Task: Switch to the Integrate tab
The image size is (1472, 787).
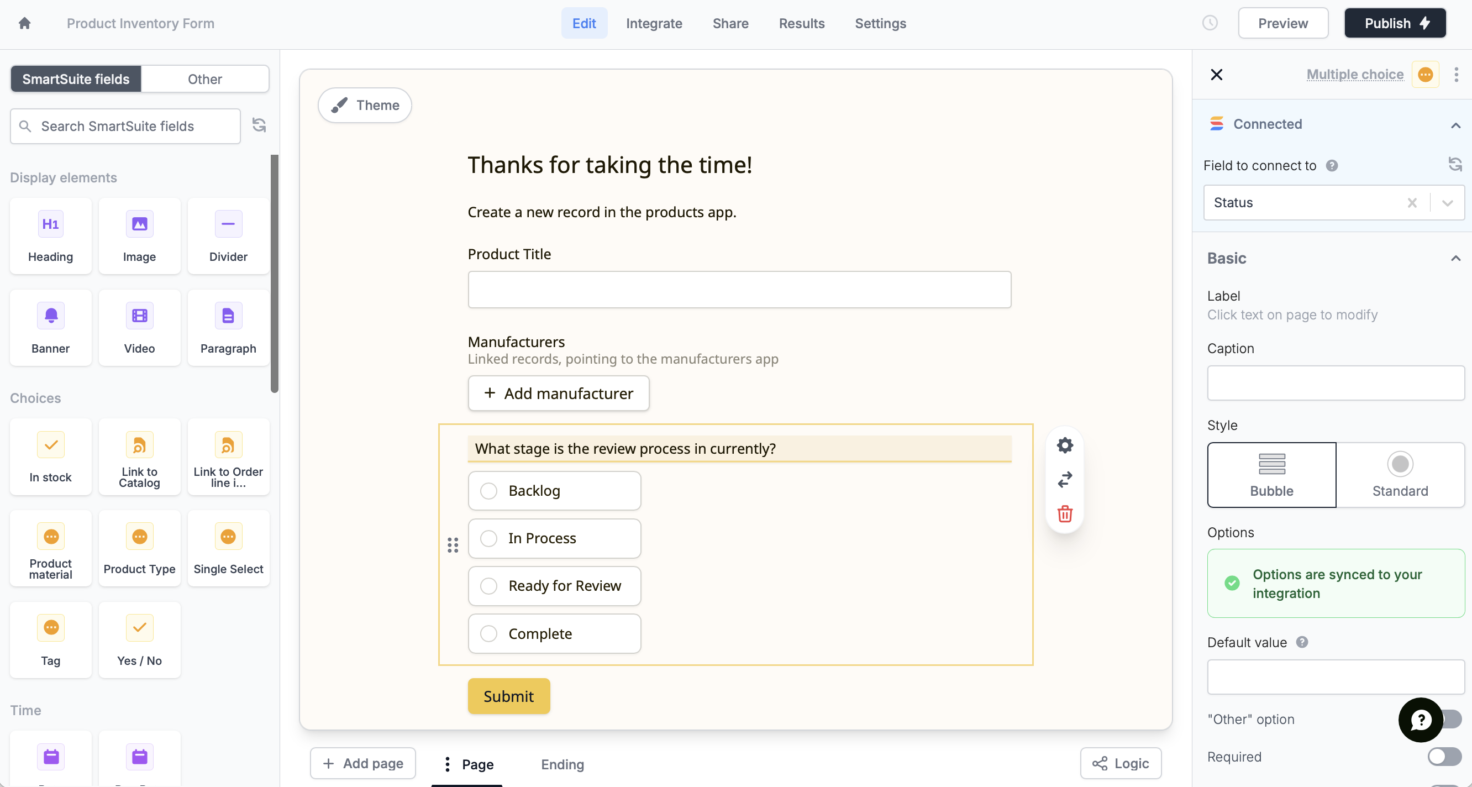Action: (654, 23)
